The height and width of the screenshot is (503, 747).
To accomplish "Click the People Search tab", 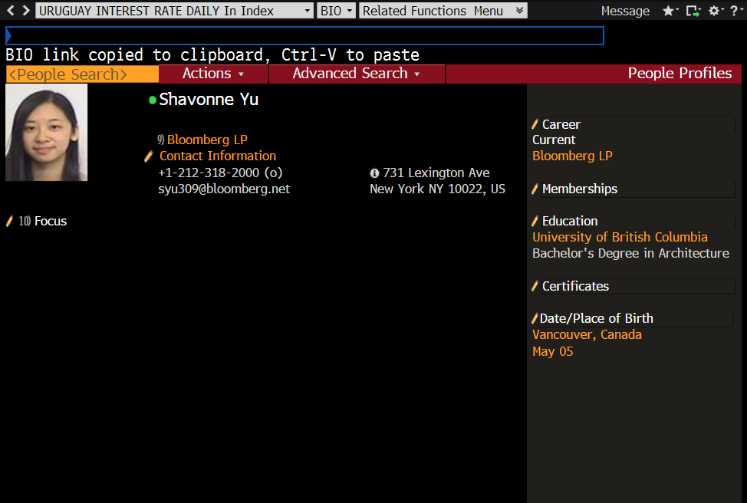I will [82, 74].
